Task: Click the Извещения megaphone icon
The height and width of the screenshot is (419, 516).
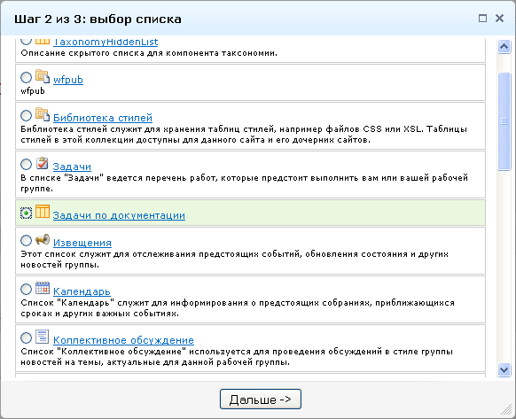Action: click(43, 239)
